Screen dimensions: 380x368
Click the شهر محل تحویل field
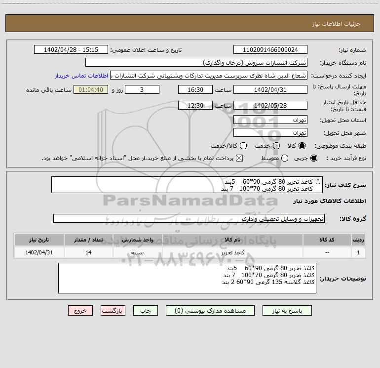[270, 132]
